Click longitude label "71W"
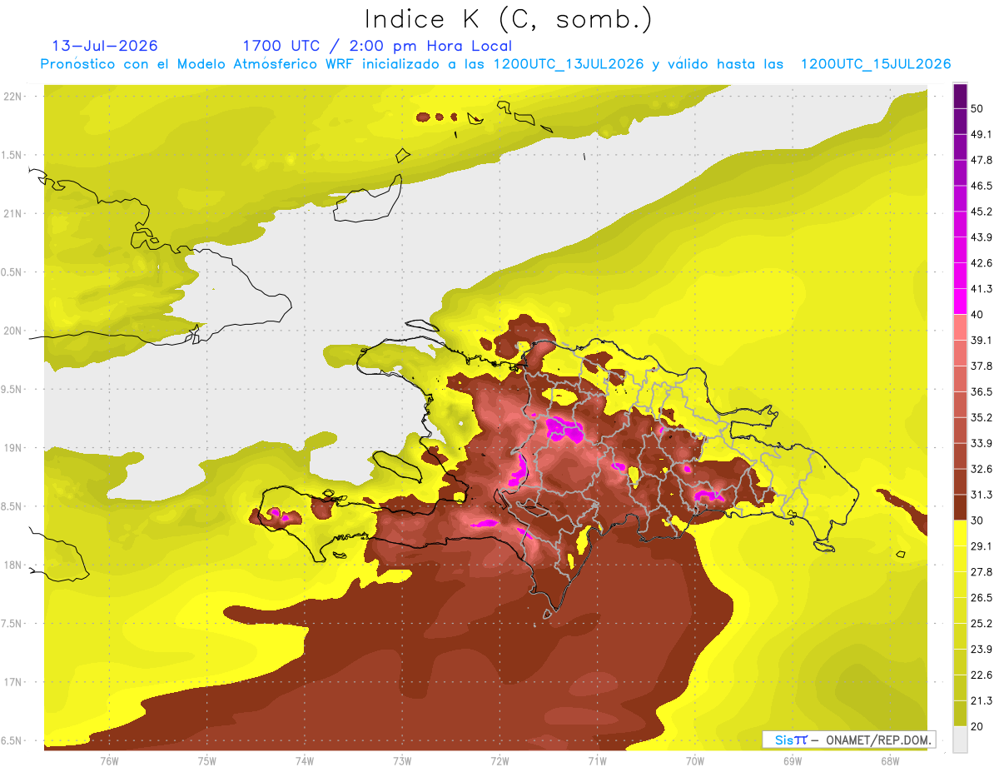Viewport: 999px width, 772px height. 597,761
